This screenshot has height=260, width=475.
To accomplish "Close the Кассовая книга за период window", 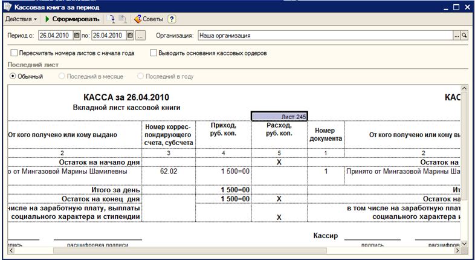I will [467, 7].
